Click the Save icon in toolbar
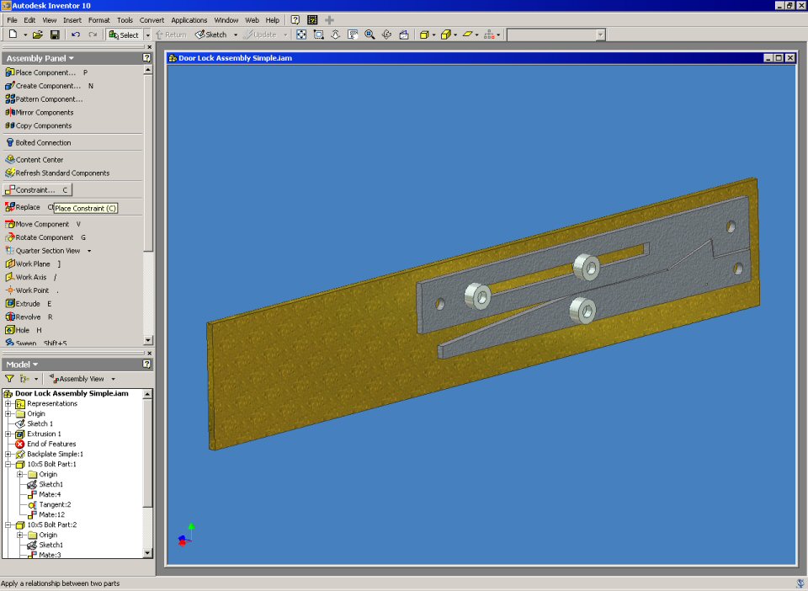The height and width of the screenshot is (591, 808). pyautogui.click(x=55, y=35)
